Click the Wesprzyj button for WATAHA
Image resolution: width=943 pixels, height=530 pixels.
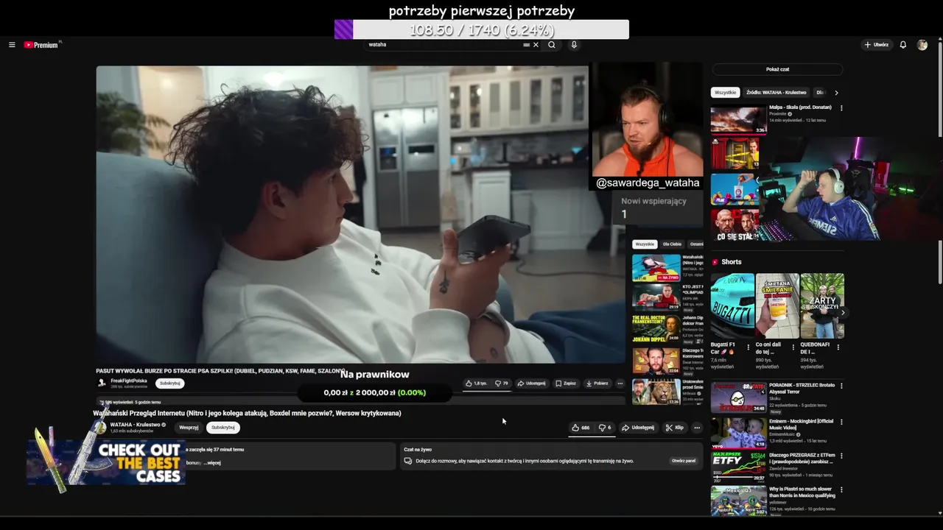pyautogui.click(x=189, y=428)
